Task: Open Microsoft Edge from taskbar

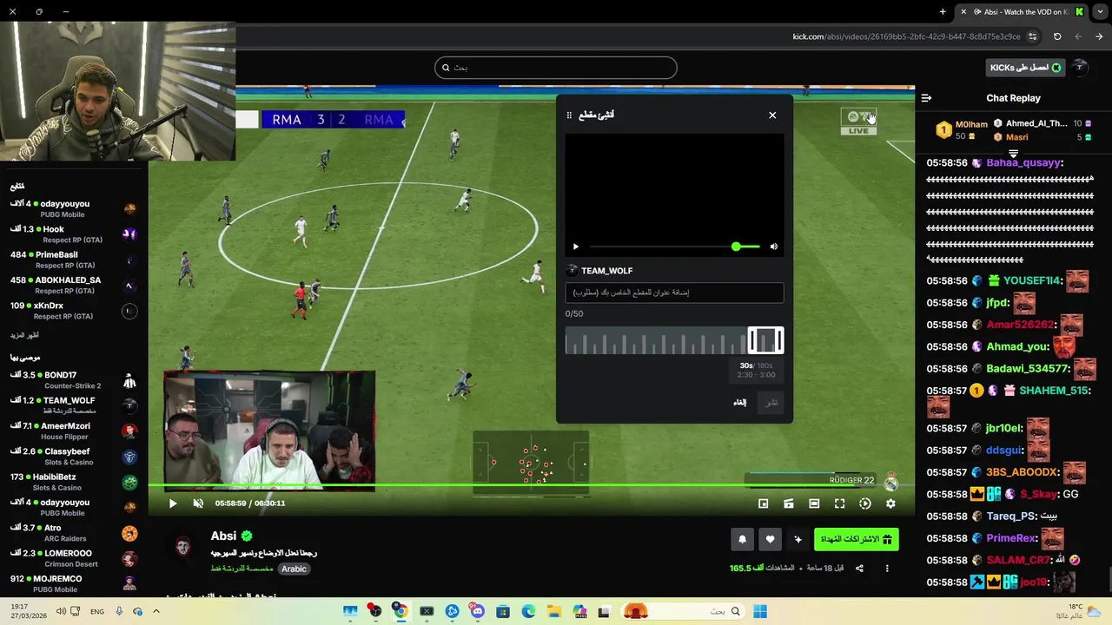Action: [x=528, y=612]
